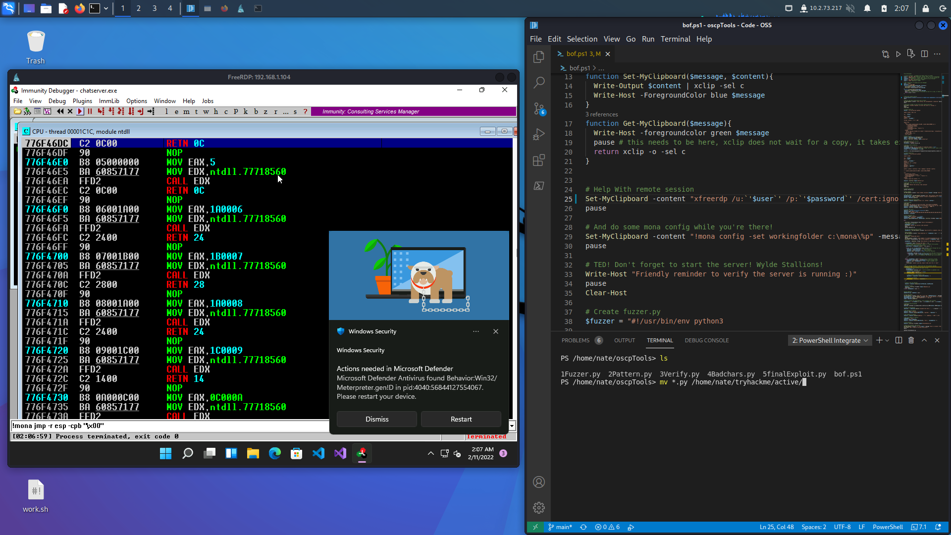This screenshot has width=951, height=535.
Task: Click Firefox launcher in Kali top panel
Action: point(79,8)
